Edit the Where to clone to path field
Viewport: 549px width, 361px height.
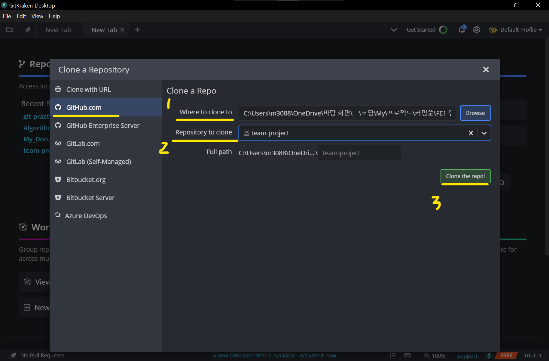[347, 113]
